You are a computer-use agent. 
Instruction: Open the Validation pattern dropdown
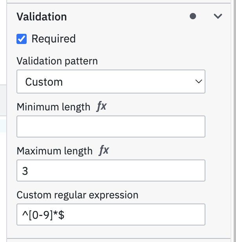coord(111,82)
